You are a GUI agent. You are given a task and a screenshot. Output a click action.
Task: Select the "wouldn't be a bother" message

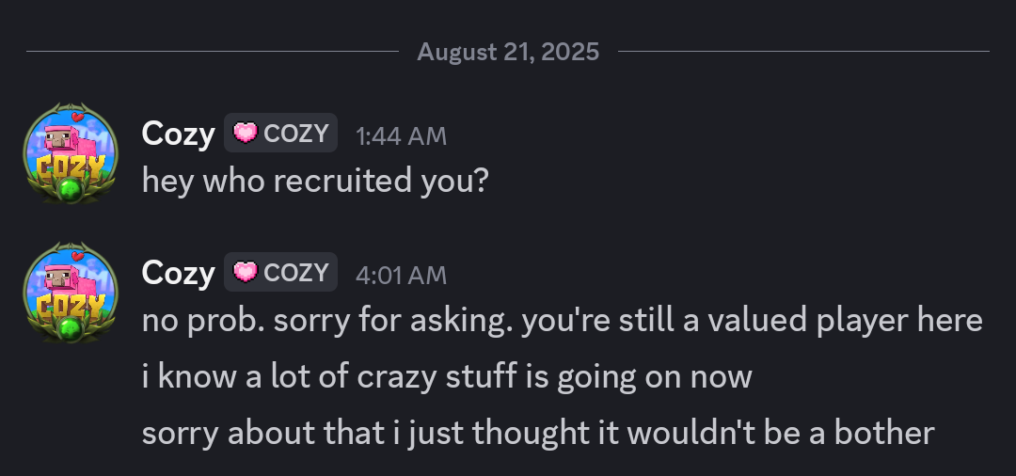(538, 433)
